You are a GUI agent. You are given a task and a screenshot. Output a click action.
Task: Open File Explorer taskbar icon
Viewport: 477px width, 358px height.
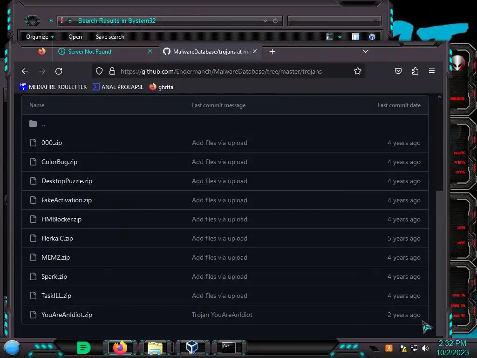[x=155, y=348]
